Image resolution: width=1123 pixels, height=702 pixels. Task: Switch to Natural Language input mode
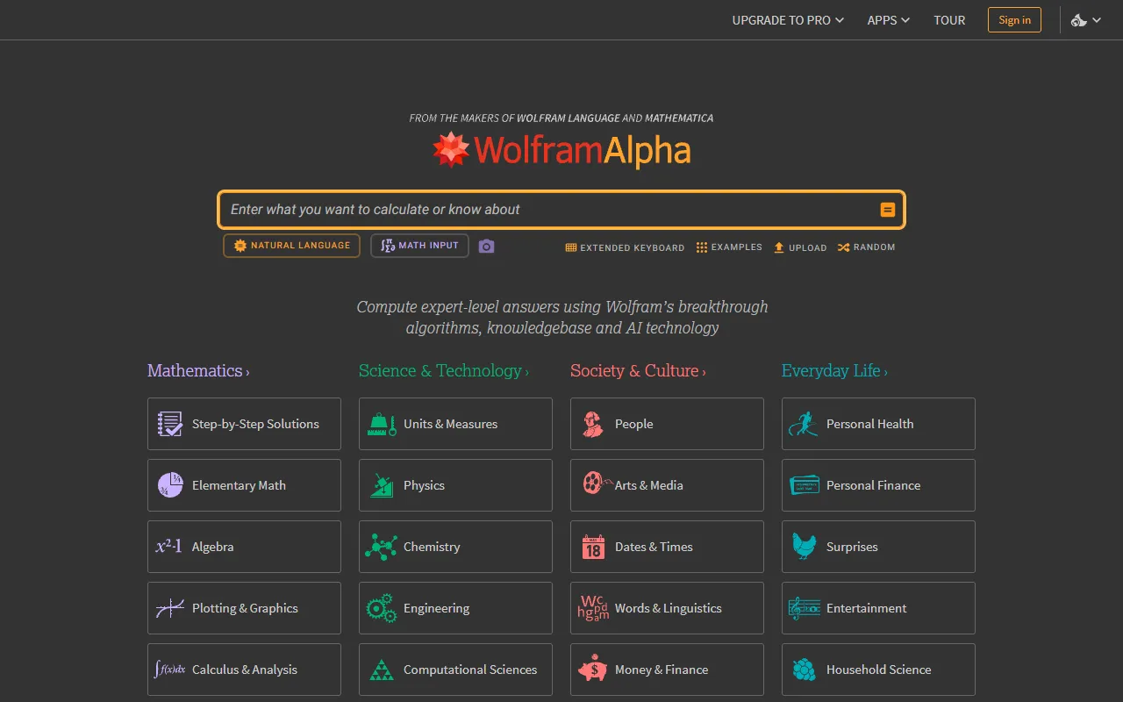(291, 246)
